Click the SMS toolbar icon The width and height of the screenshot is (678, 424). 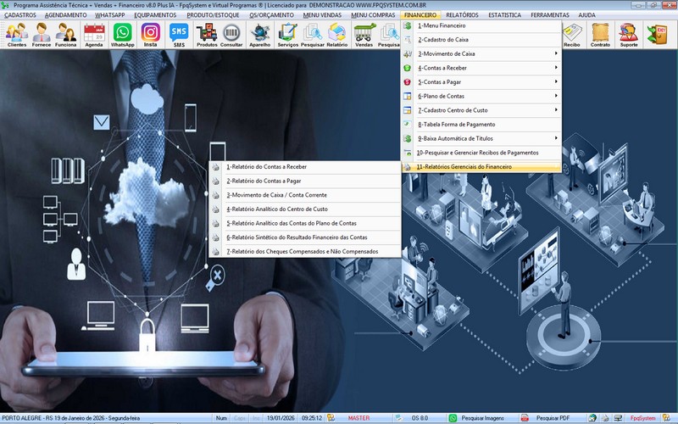click(178, 35)
